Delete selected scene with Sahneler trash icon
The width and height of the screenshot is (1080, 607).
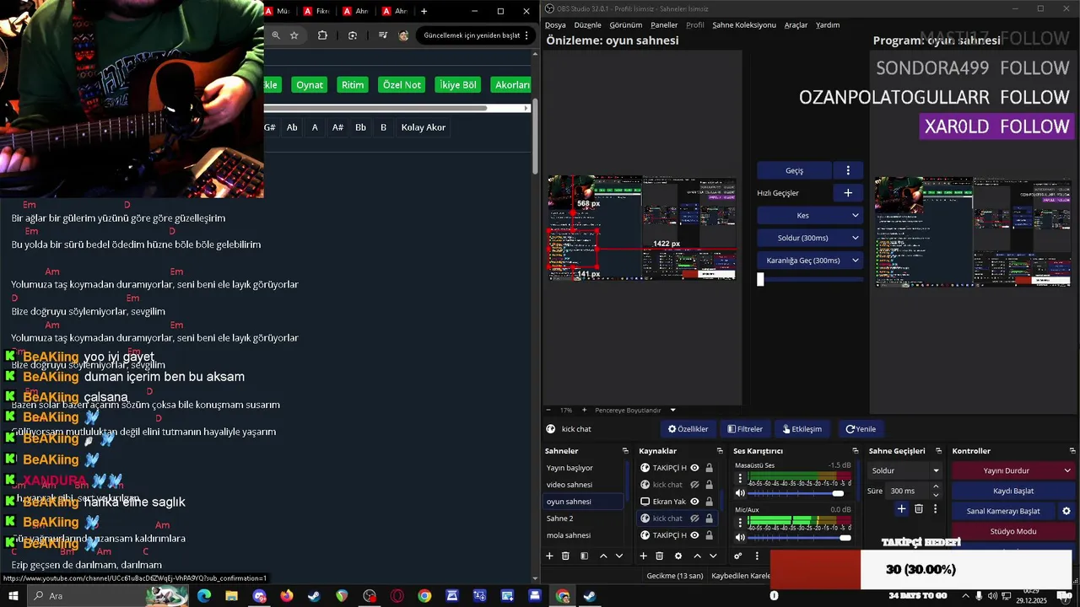[565, 556]
